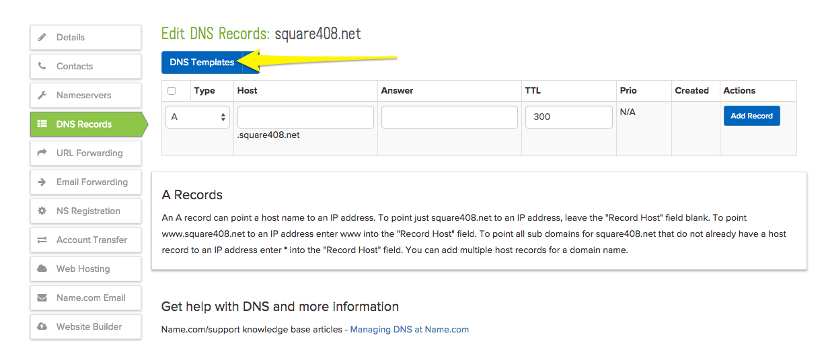Click the pencil icon beside Details
This screenshot has height=354, width=824.
click(42, 38)
